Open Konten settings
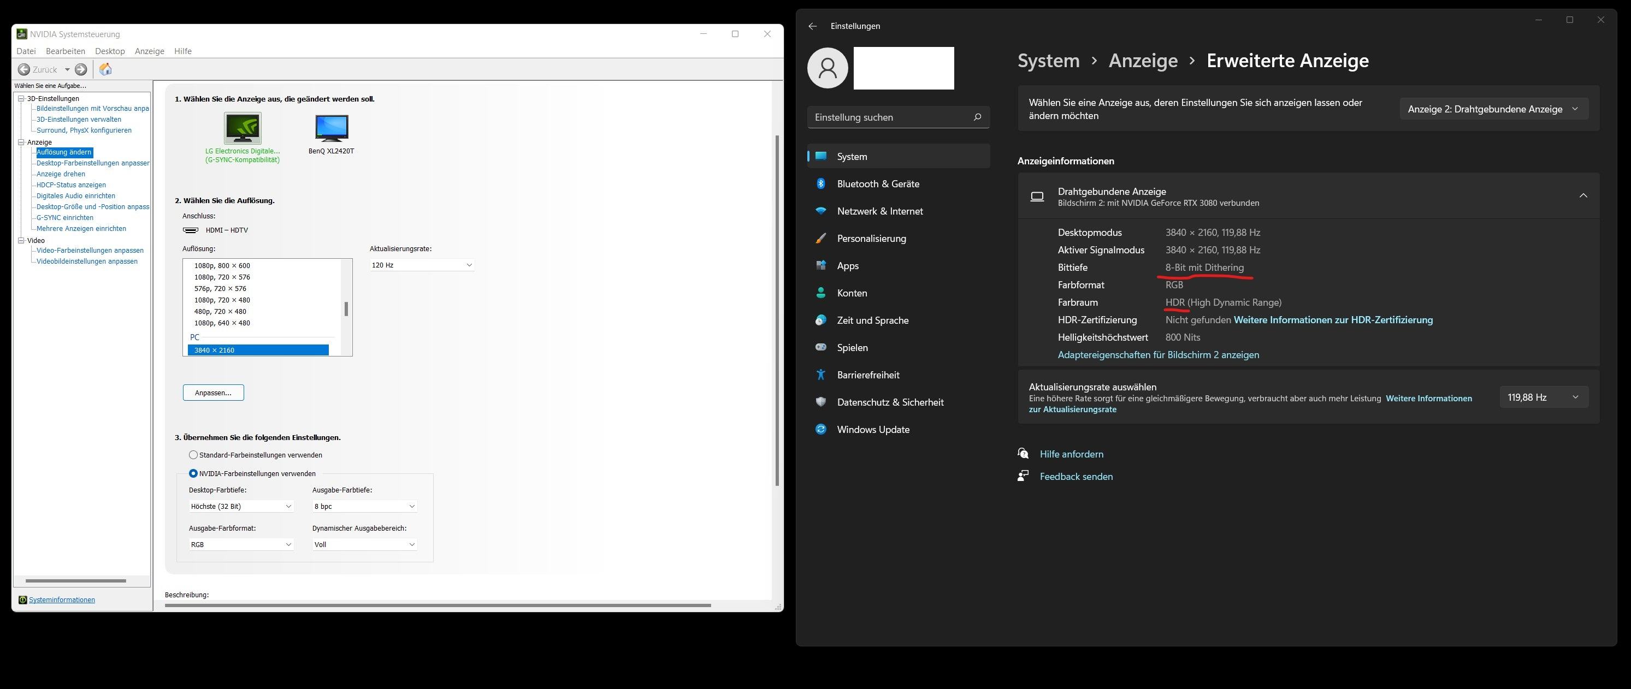 [x=899, y=293]
